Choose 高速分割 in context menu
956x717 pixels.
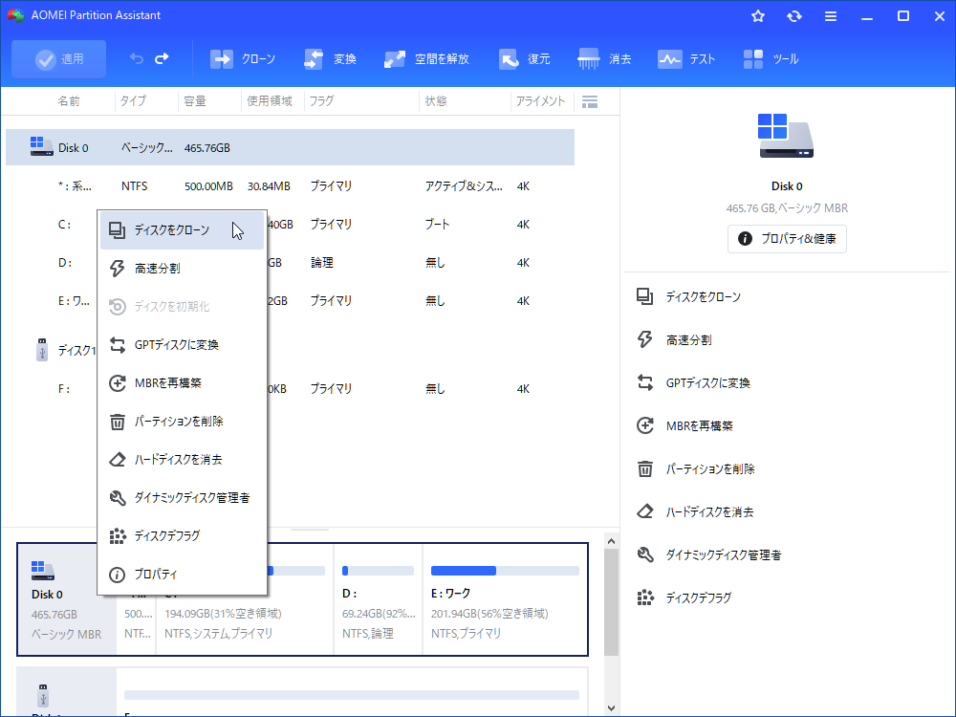[182, 269]
